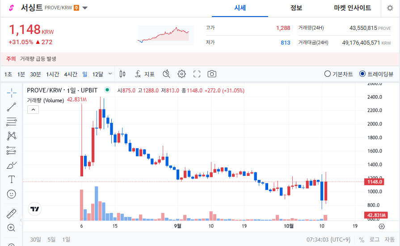Click the 거래량 급등 발생 caution notice
This screenshot has width=400, height=246.
click(38, 59)
